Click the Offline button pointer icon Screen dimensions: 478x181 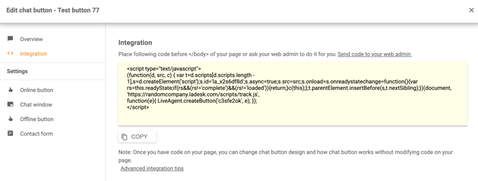pyautogui.click(x=10, y=119)
